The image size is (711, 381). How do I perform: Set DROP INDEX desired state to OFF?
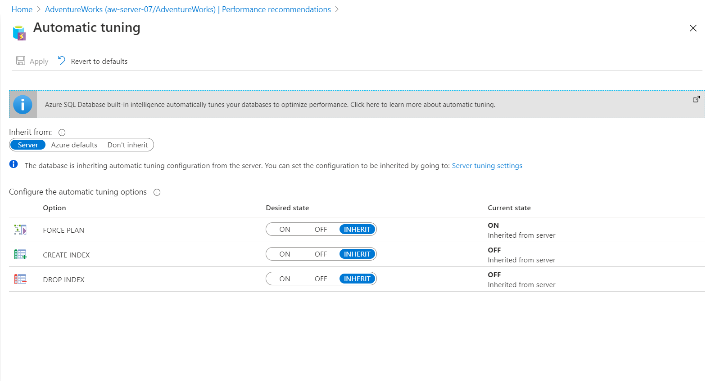point(321,279)
